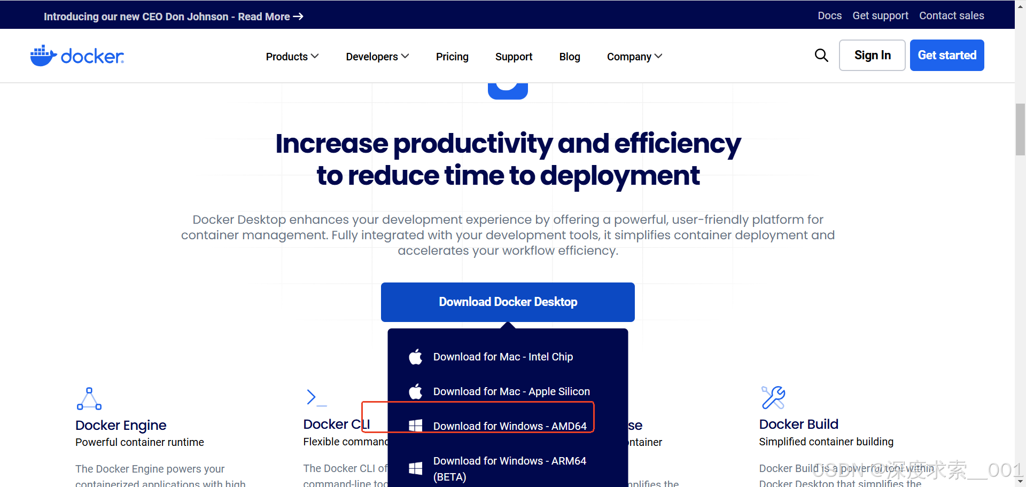Screen dimensions: 1026x487
Task: Click 'Simplified container building' text
Action: click(826, 442)
